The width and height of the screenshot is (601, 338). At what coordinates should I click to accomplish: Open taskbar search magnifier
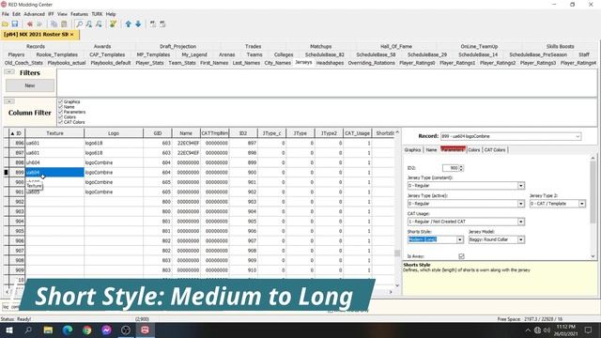click(x=28, y=330)
